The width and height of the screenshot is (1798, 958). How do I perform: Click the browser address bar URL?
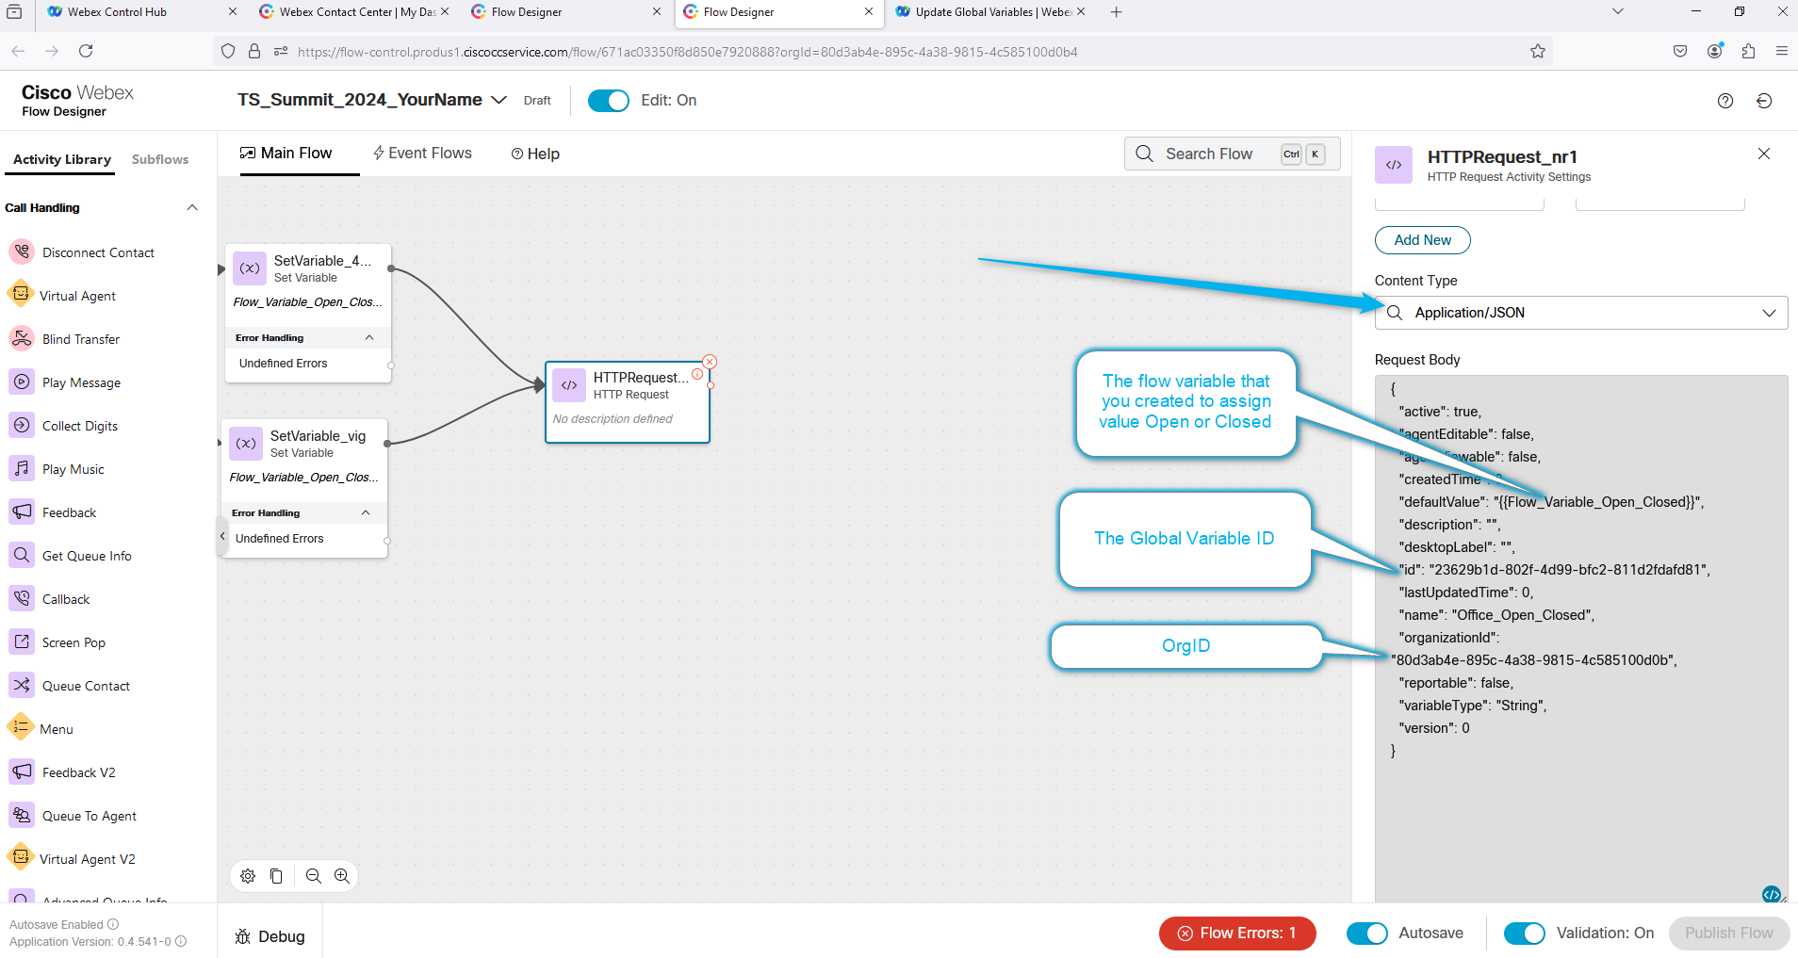(x=688, y=52)
